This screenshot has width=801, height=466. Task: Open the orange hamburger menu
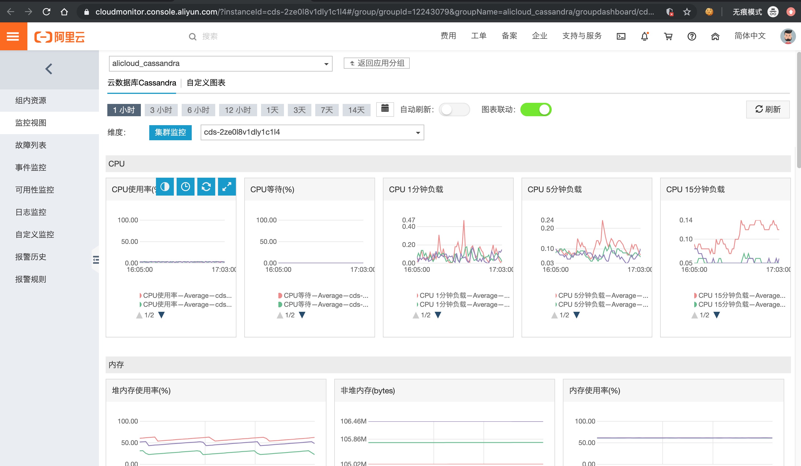[13, 37]
